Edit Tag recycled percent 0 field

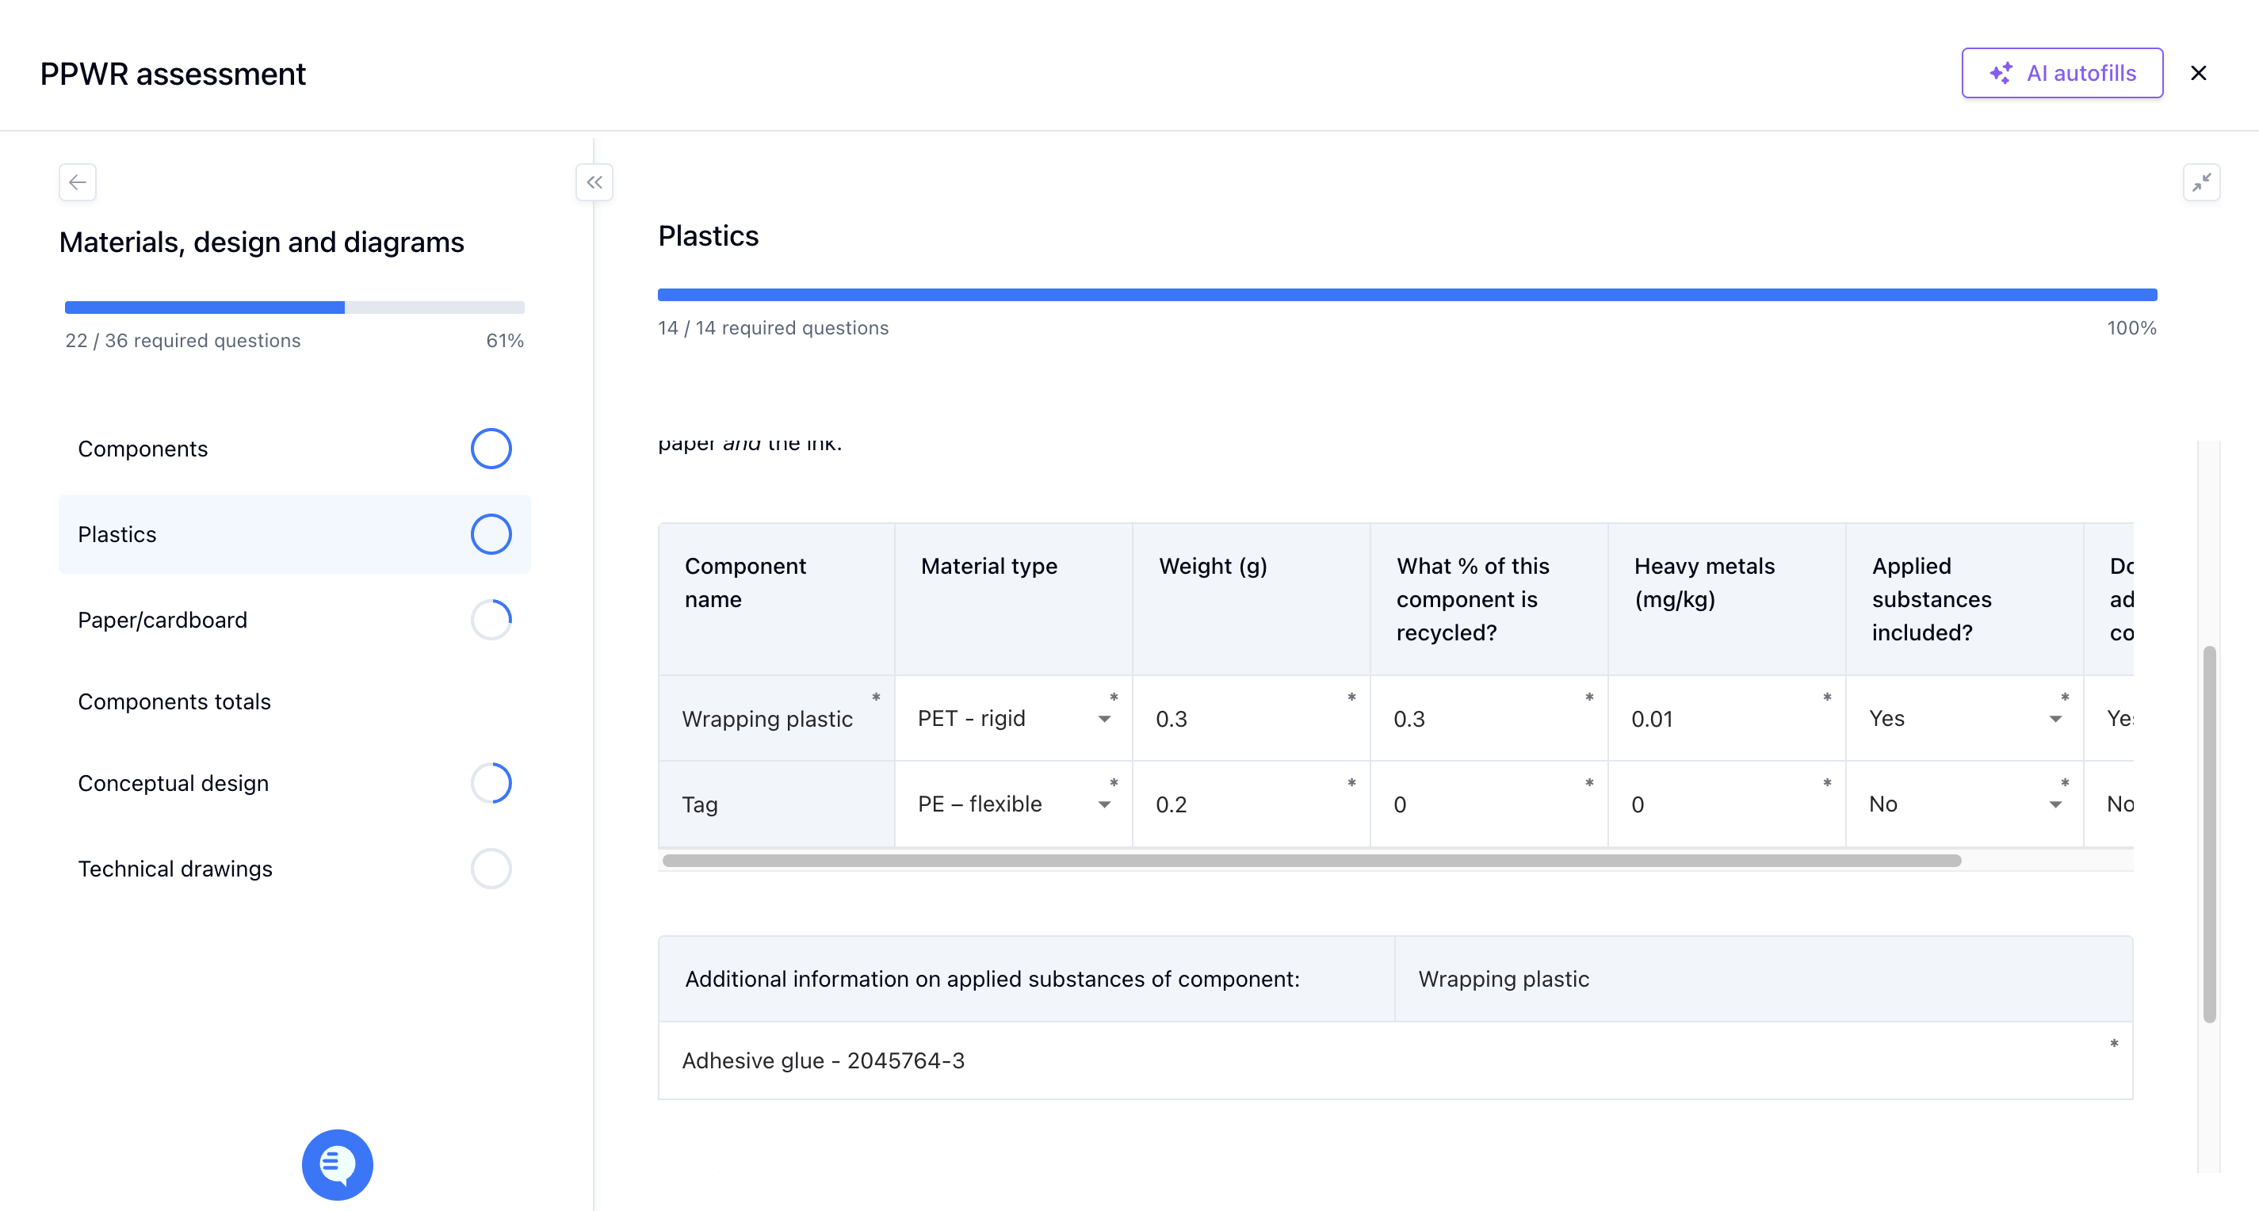point(1489,804)
